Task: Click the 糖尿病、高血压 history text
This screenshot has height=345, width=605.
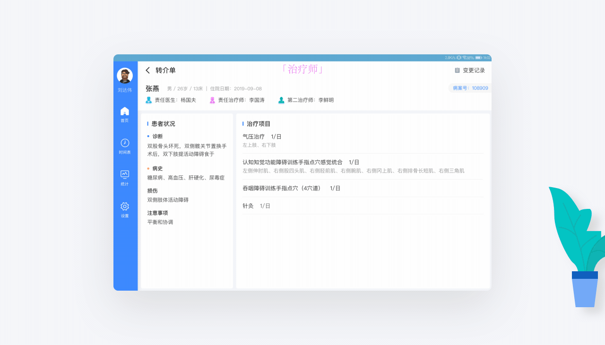Action: click(186, 178)
